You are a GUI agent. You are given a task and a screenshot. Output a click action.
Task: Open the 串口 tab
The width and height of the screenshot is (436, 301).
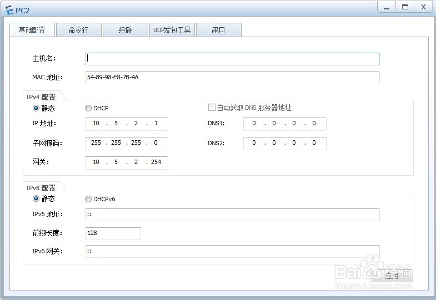coord(219,30)
